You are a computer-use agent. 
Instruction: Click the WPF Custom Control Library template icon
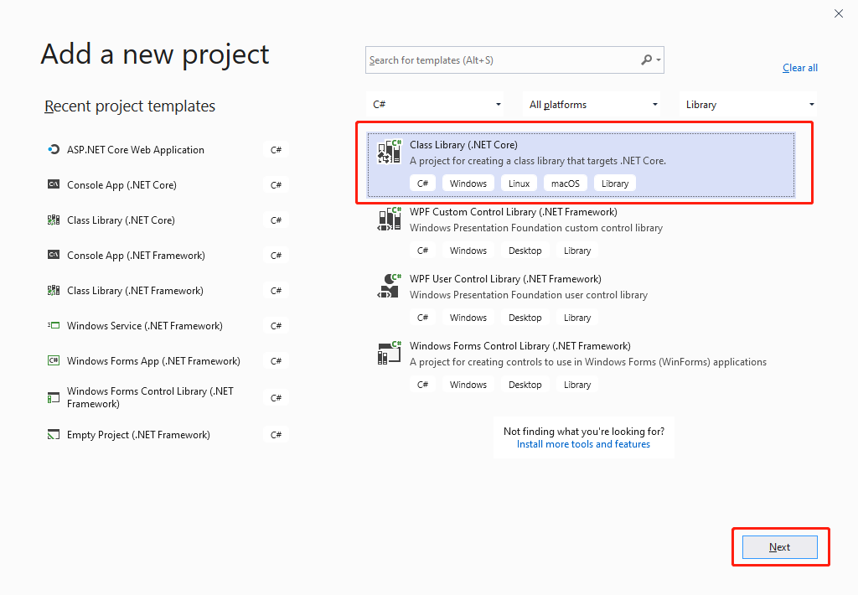389,219
